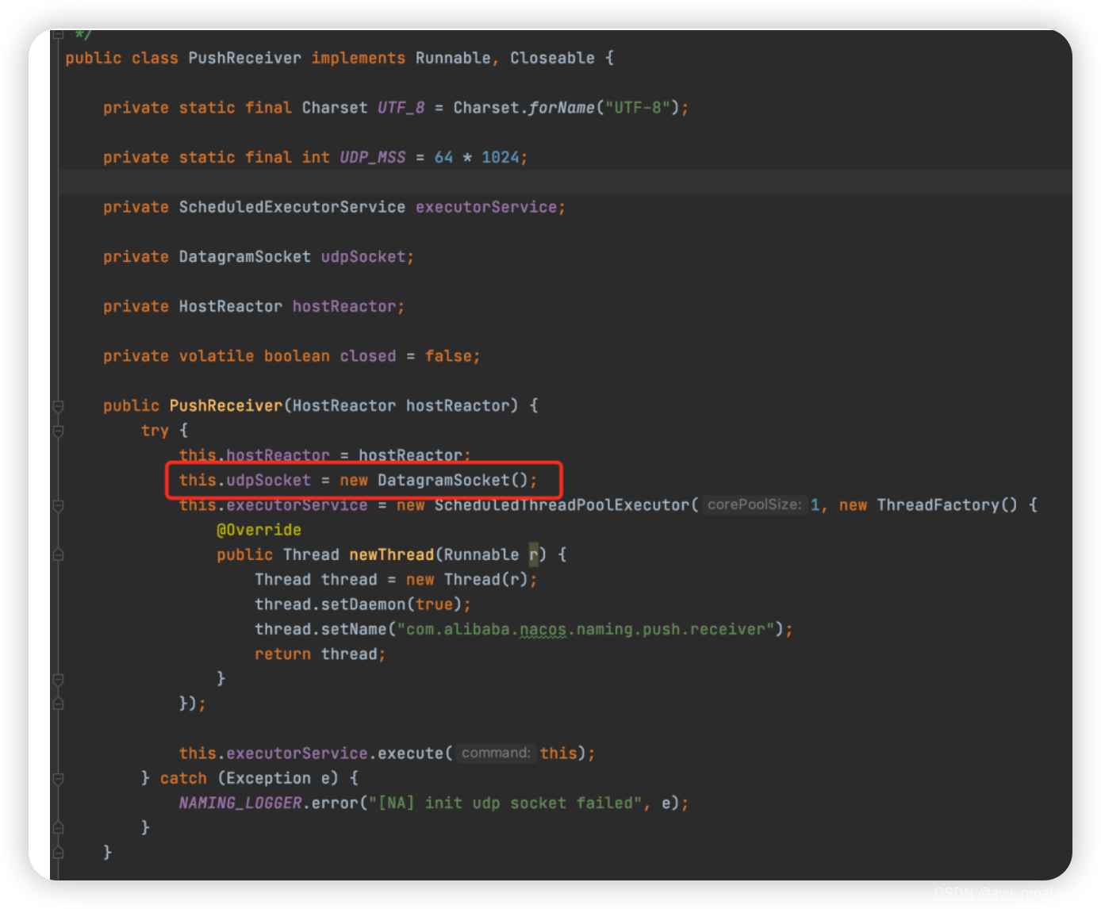
Task: Click fold-end marker at constructor closing brace
Action: pyautogui.click(x=58, y=853)
